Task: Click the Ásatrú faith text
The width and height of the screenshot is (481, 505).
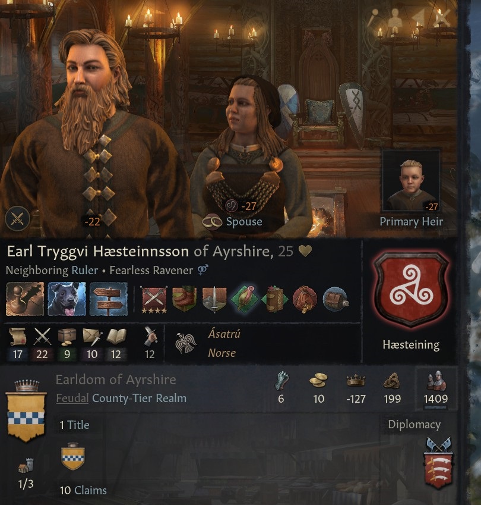Action: point(224,334)
